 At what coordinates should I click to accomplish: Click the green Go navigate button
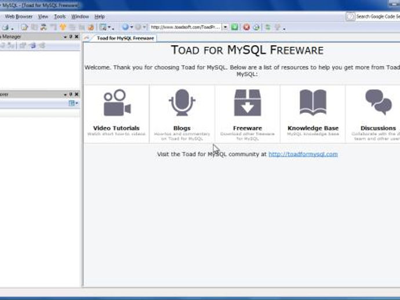pyautogui.click(x=234, y=27)
